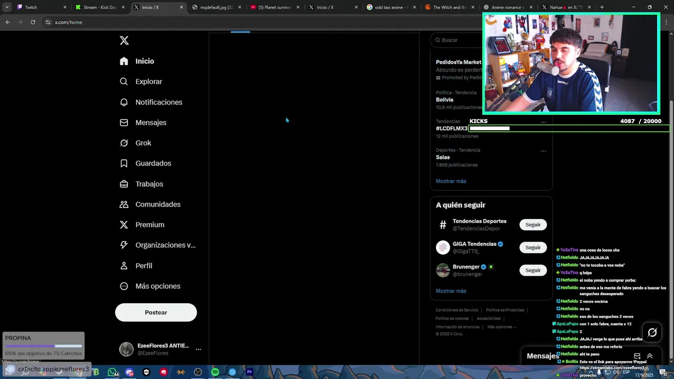674x379 pixels.
Task: Click Mostrar más under A quién seguir
Action: pos(451,291)
